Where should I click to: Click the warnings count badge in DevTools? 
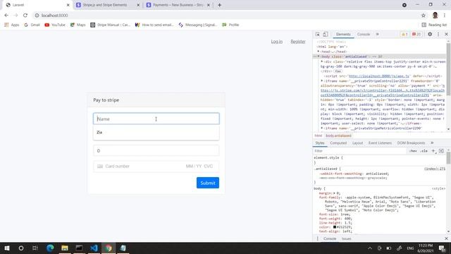coord(404,35)
